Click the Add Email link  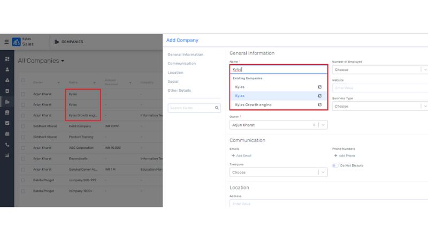[x=241, y=155]
